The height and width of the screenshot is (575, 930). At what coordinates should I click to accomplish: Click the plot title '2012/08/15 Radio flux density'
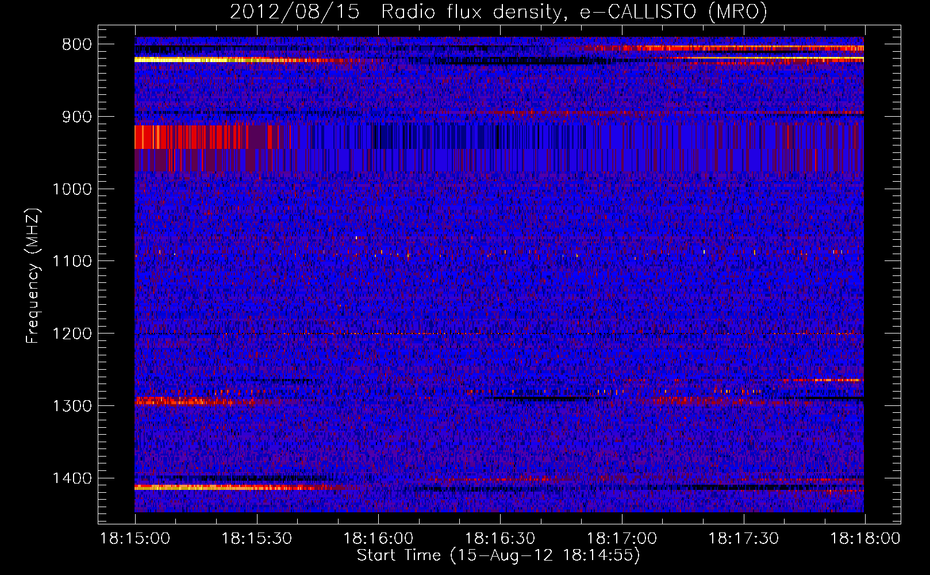click(x=498, y=11)
